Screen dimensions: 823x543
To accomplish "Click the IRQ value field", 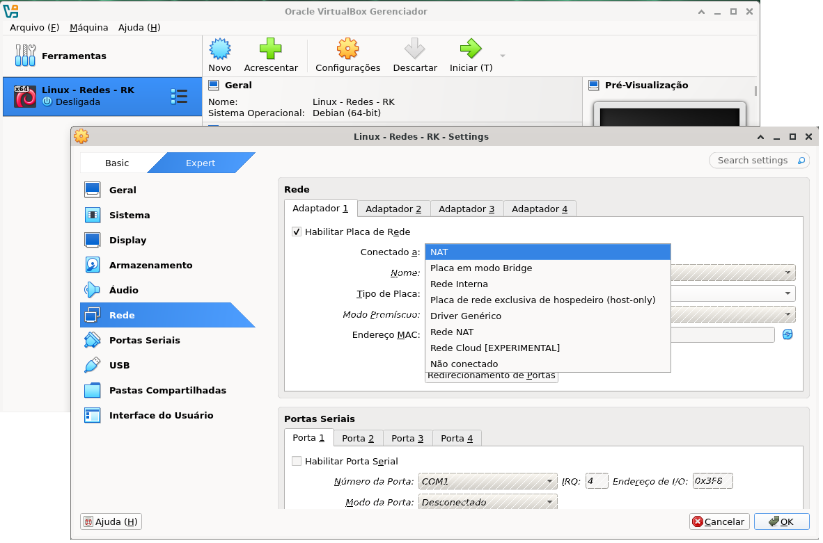I will tap(596, 480).
